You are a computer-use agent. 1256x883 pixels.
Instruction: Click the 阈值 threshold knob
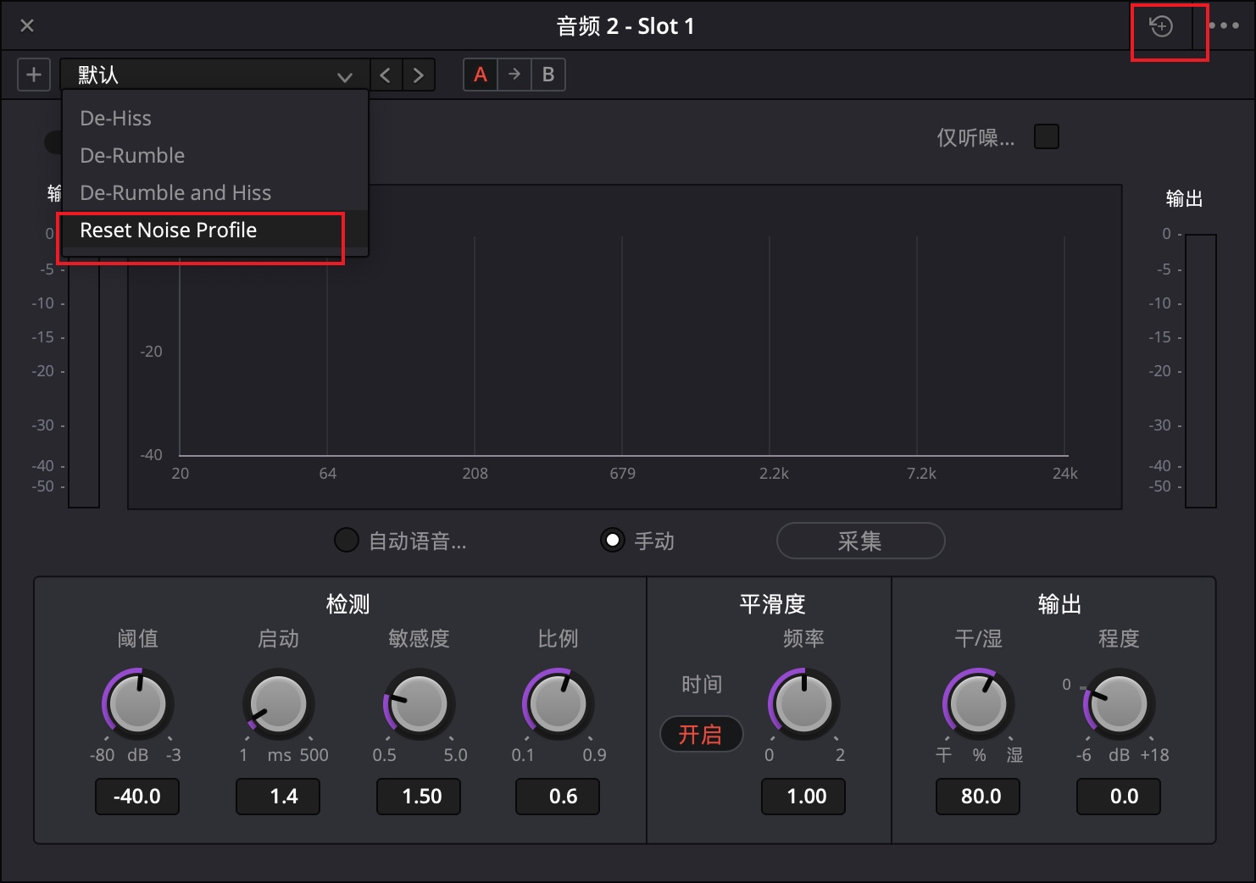coord(138,703)
